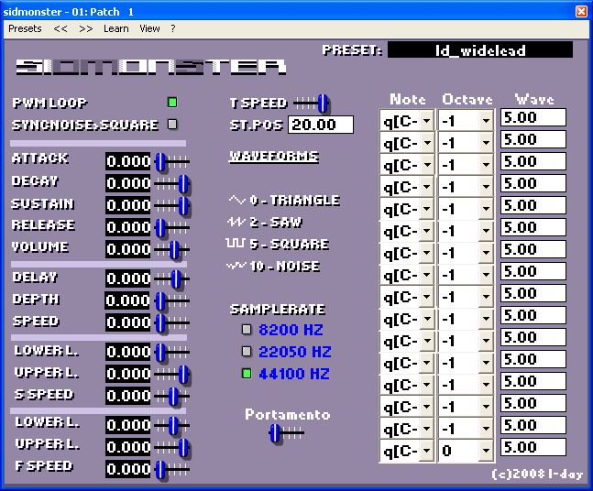This screenshot has height=491, width=593.
Task: Click the triangle waveform icon
Action: click(237, 200)
